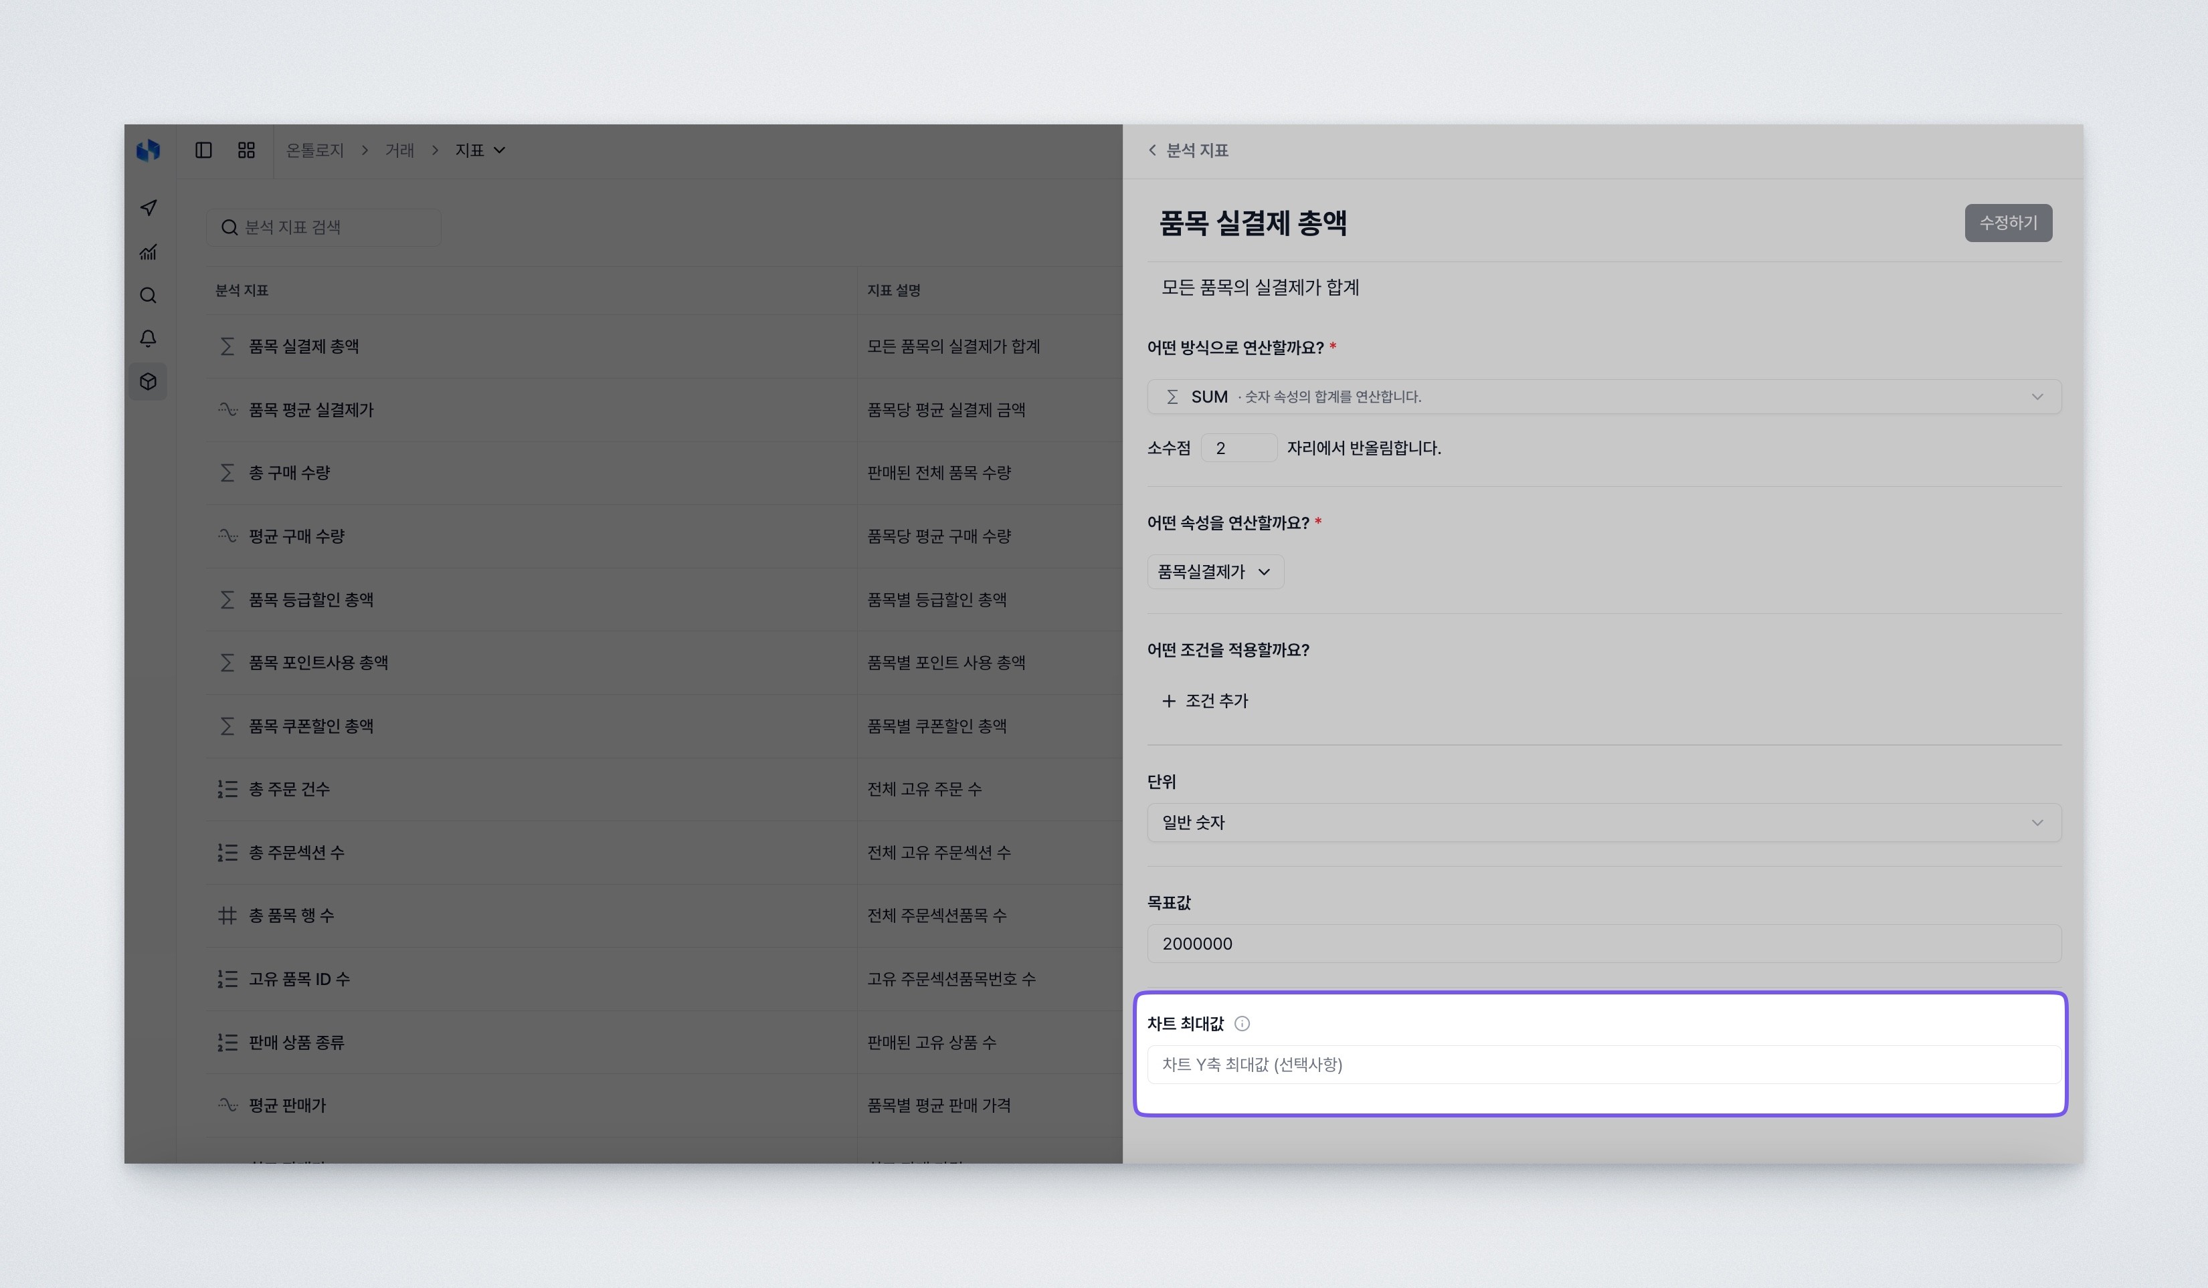Select the 총 주문 건수 metric row
The image size is (2208, 1288).
point(289,789)
